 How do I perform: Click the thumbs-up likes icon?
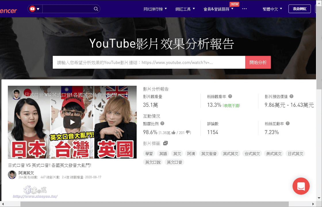coord(173,133)
